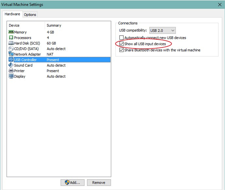225x190 pixels.
Task: Click the Memory device icon
Action: click(x=11, y=33)
